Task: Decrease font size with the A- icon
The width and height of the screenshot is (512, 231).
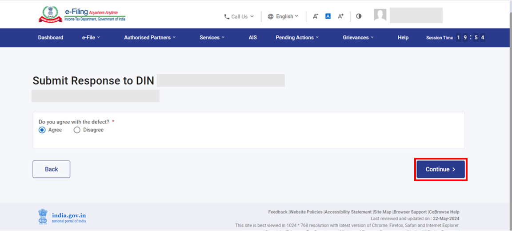Action: (x=316, y=16)
